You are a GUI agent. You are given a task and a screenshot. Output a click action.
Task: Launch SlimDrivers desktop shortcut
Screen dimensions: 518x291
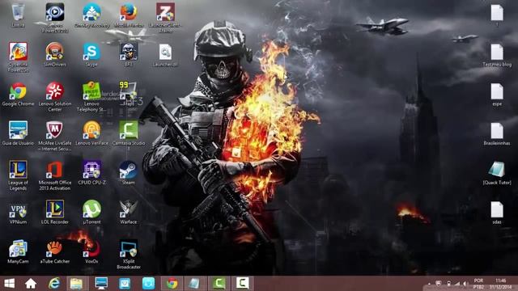[x=55, y=55]
